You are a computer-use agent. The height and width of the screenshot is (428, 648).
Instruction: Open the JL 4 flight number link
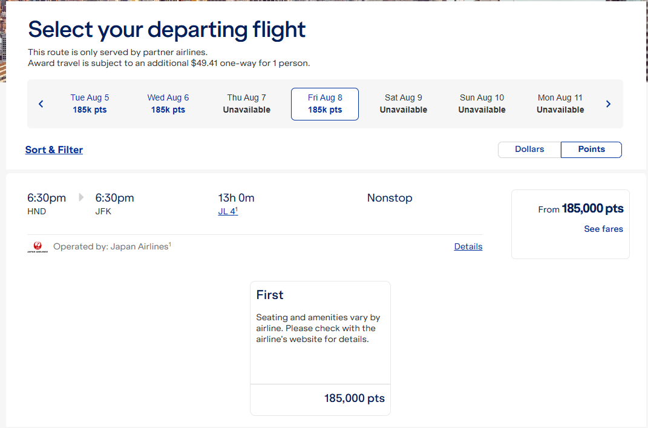[x=227, y=212]
